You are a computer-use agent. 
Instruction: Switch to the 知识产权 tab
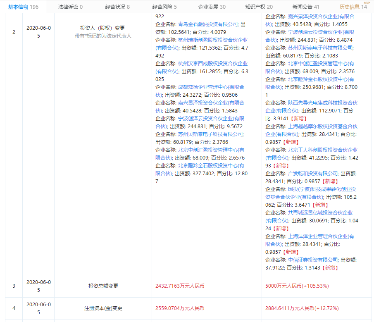pyautogui.click(x=259, y=7)
